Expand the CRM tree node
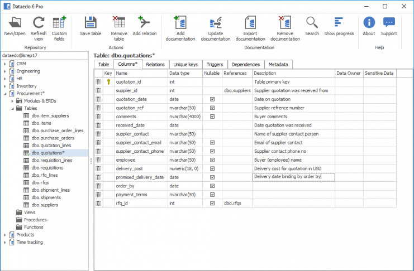414x271 pixels. (x=4, y=64)
